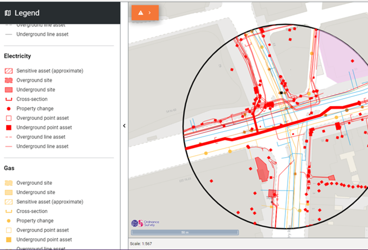Click Gas Underground site color swatch
The image size is (368, 250).
point(8,192)
